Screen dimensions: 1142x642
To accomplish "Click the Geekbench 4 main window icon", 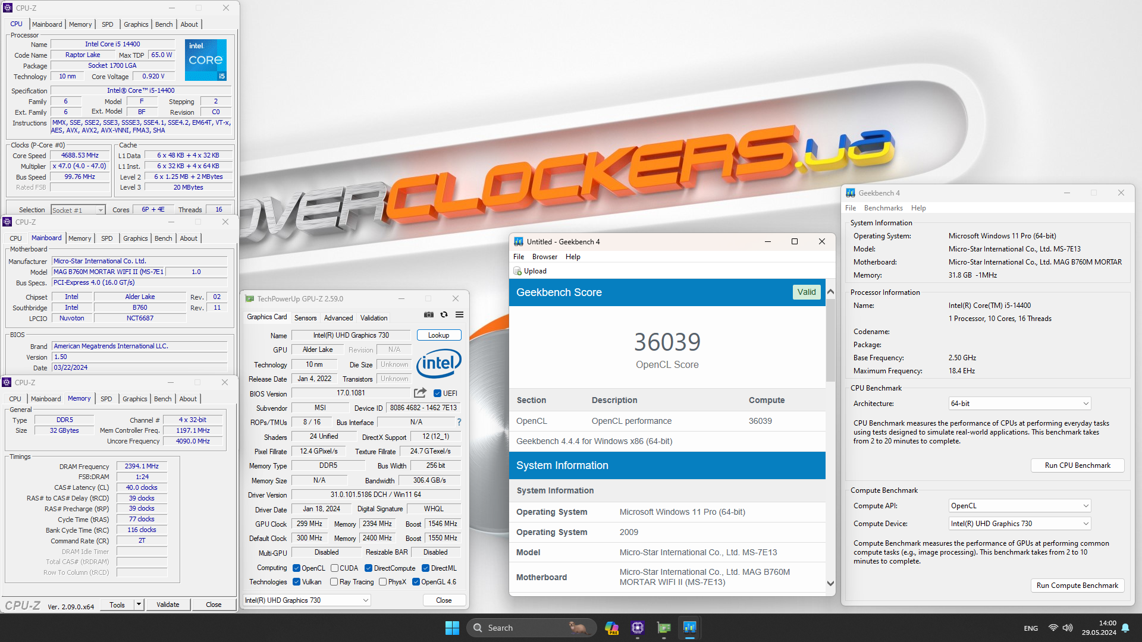I will [850, 193].
